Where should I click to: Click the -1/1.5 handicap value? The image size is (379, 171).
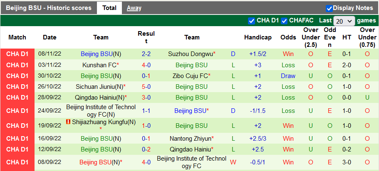258,111
